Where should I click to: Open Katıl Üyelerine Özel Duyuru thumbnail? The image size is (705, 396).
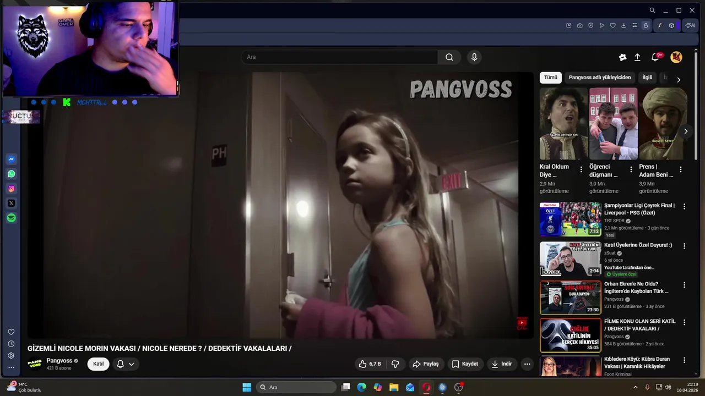point(570,258)
